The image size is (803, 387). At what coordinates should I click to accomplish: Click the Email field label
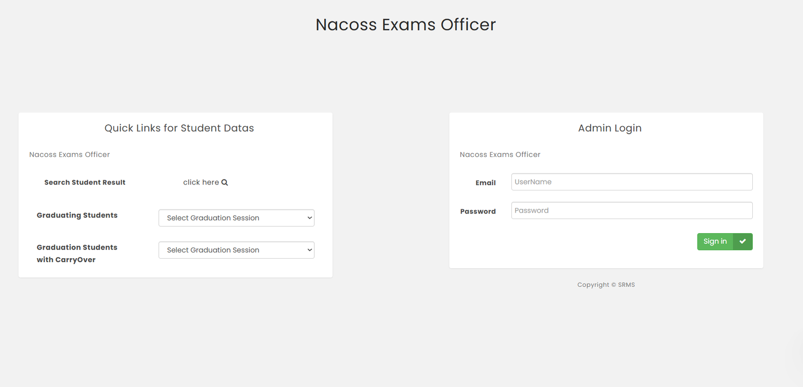click(485, 183)
